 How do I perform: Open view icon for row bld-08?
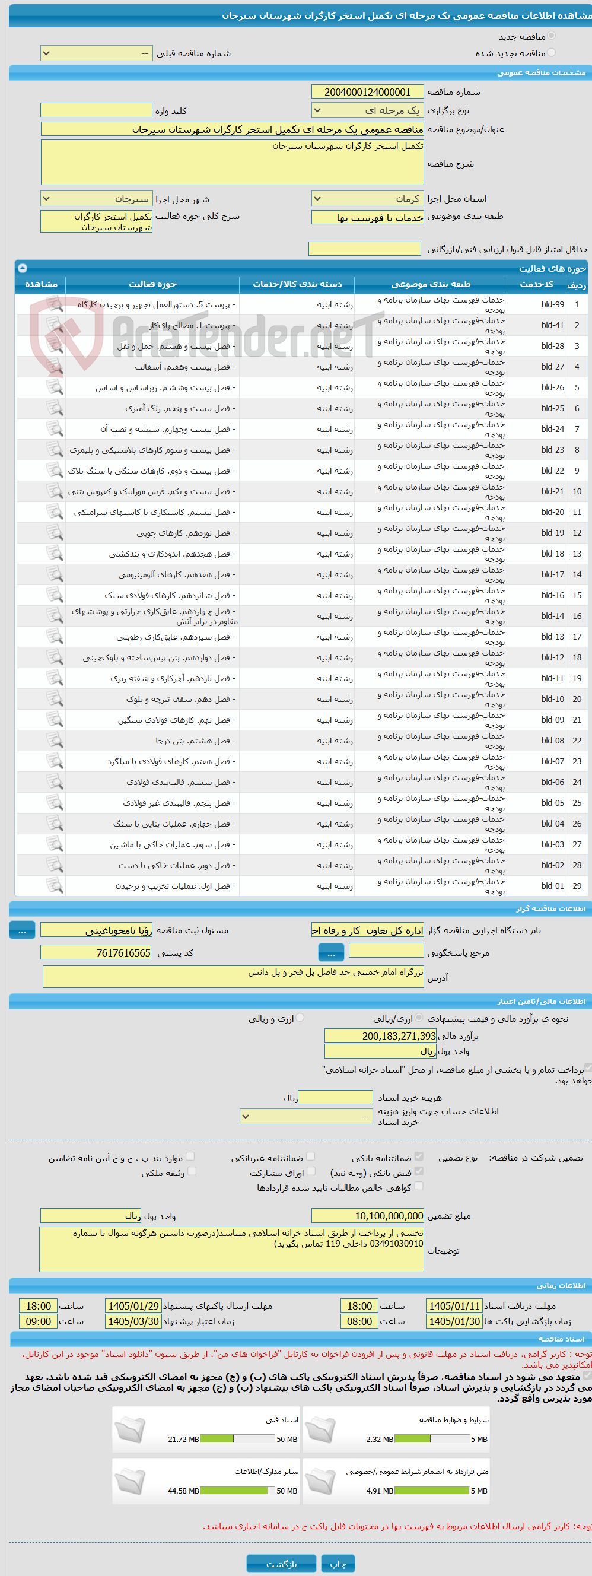pos(55,741)
